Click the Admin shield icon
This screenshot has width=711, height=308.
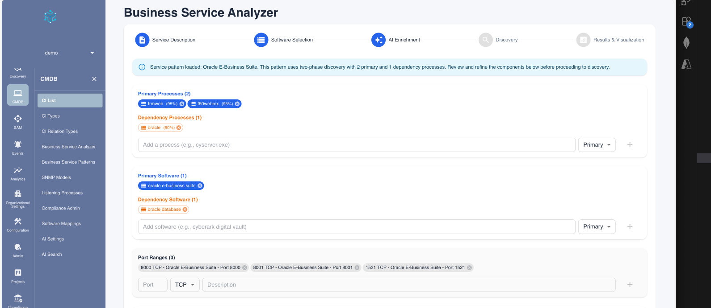(18, 247)
